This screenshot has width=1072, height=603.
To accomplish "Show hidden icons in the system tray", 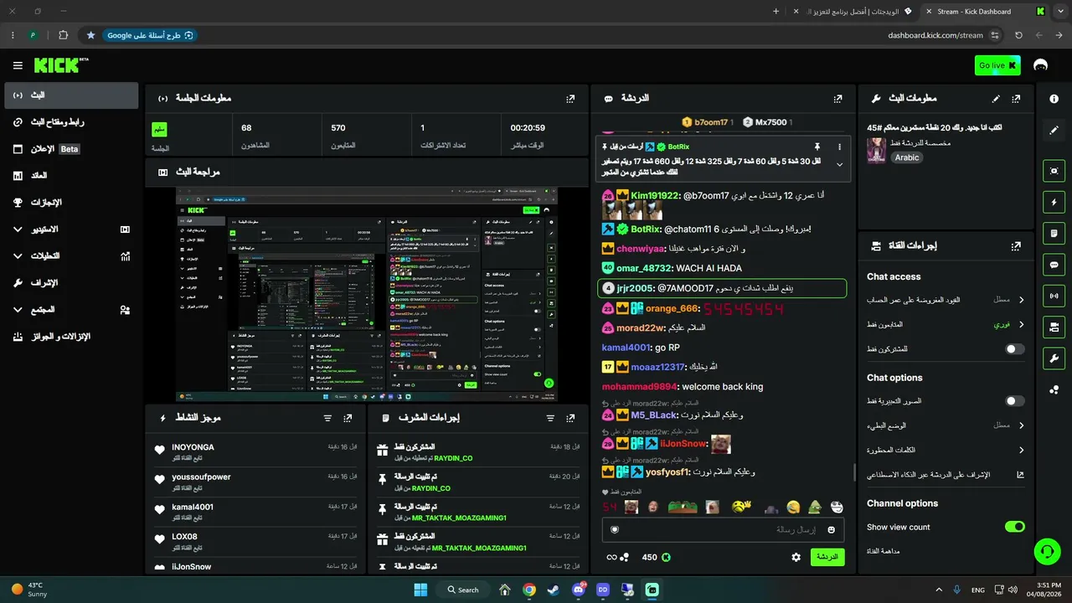I will [938, 590].
